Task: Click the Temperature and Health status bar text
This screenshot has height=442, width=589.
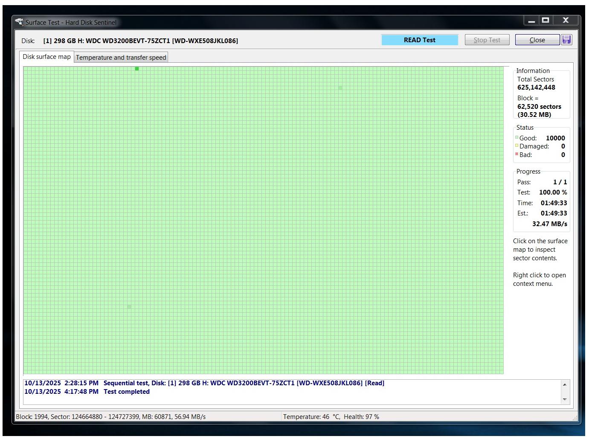Action: click(331, 417)
